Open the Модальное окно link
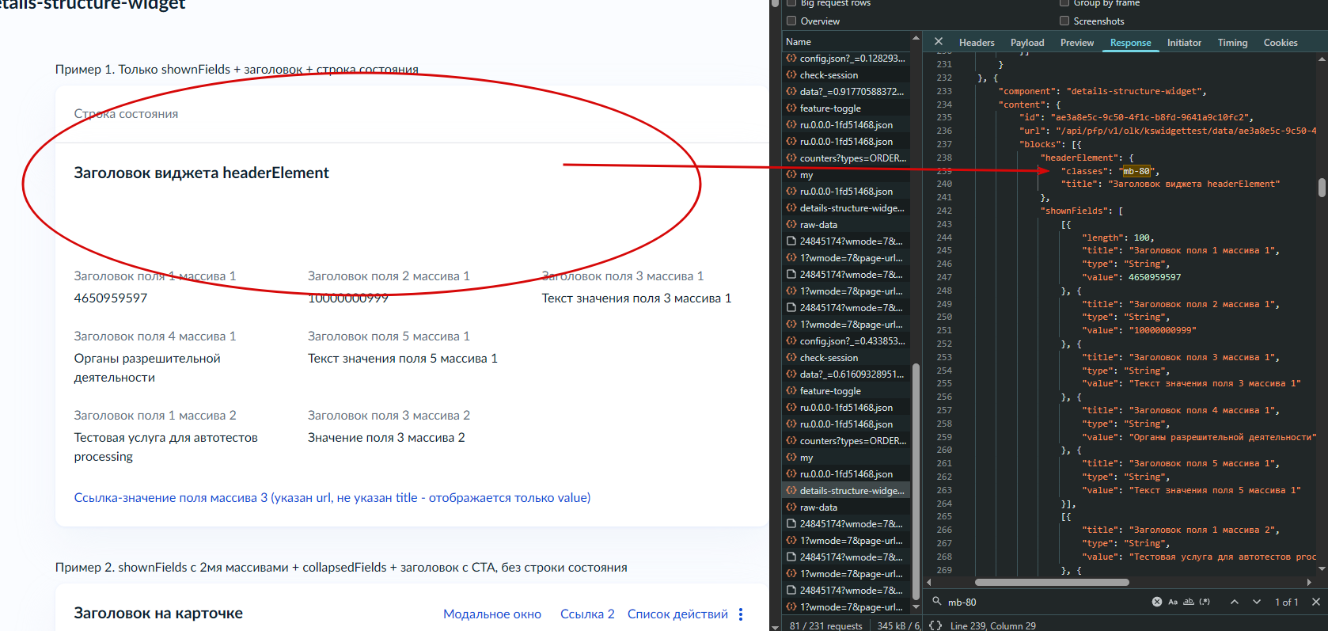 point(492,614)
